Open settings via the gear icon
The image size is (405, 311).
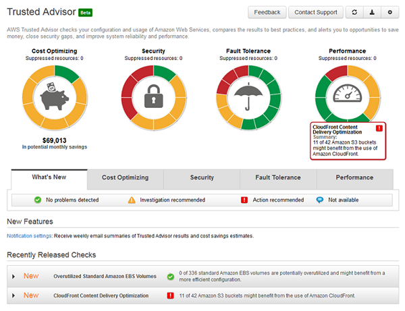tap(389, 12)
